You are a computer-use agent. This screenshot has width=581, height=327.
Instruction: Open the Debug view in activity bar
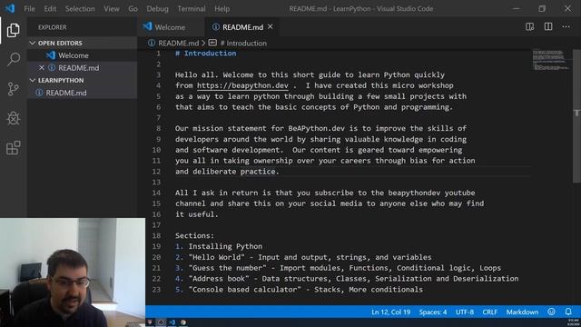click(x=14, y=118)
